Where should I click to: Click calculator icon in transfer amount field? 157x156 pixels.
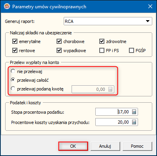pyautogui.click(x=110, y=89)
